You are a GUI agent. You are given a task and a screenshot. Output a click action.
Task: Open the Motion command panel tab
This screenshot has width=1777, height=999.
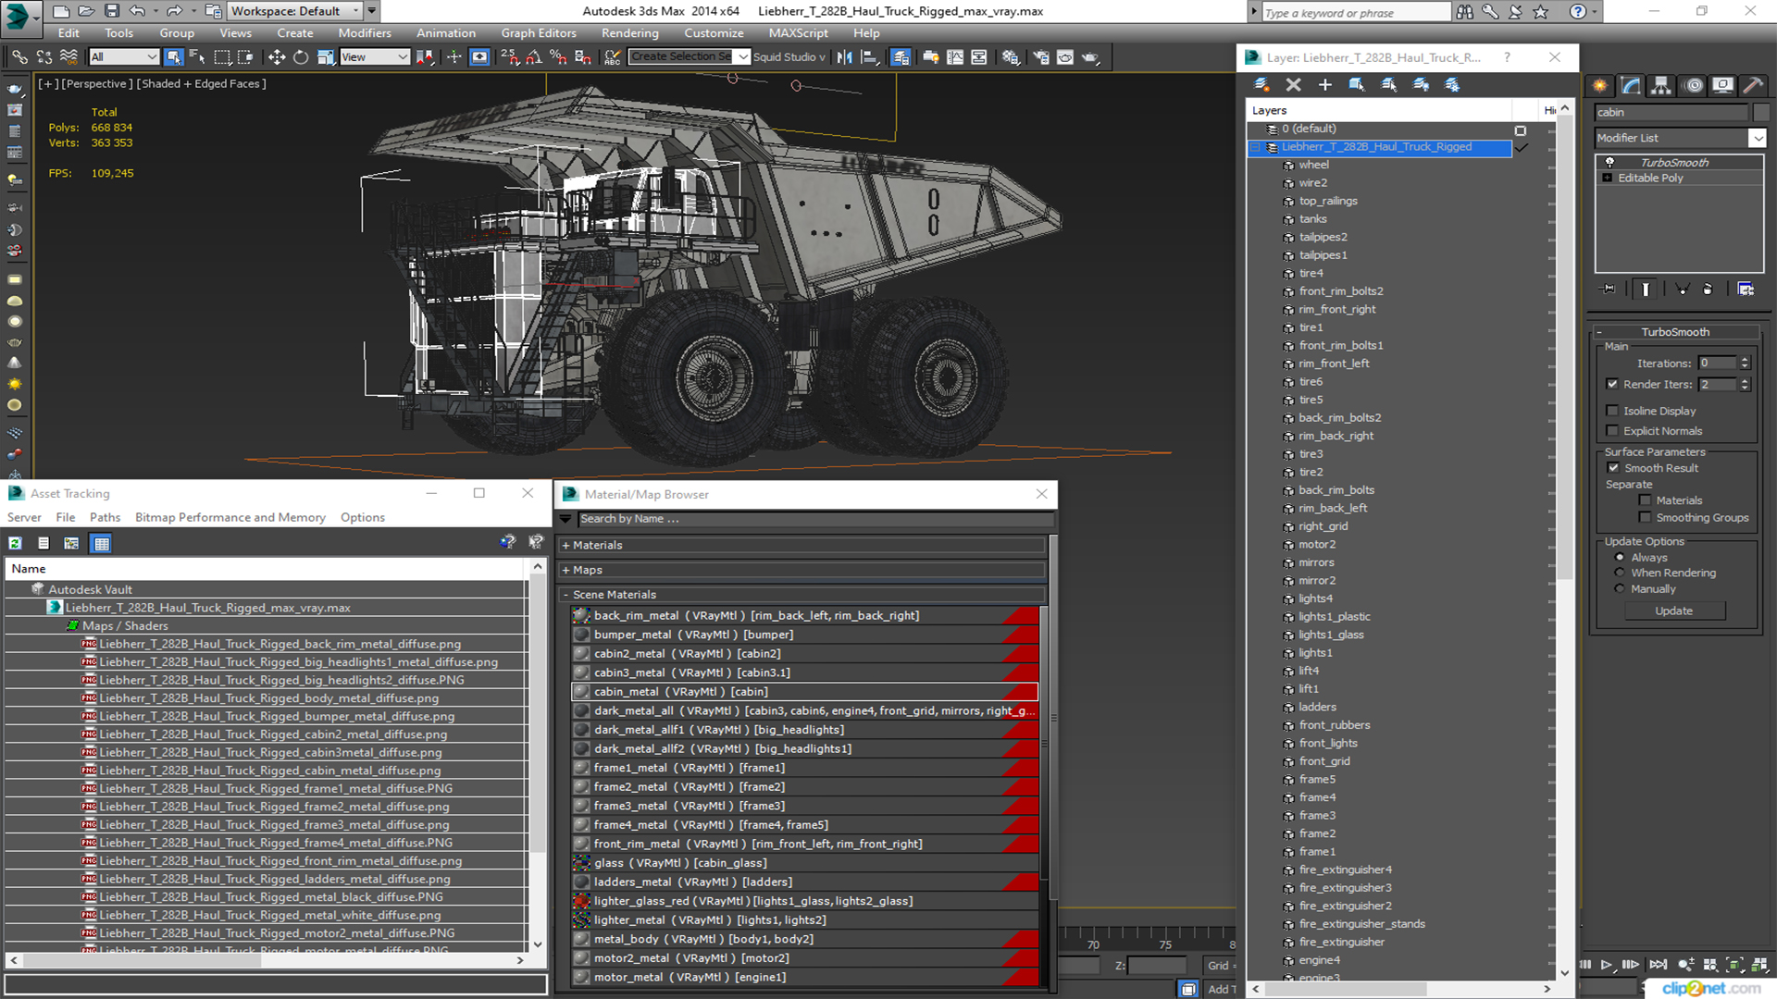click(x=1693, y=85)
